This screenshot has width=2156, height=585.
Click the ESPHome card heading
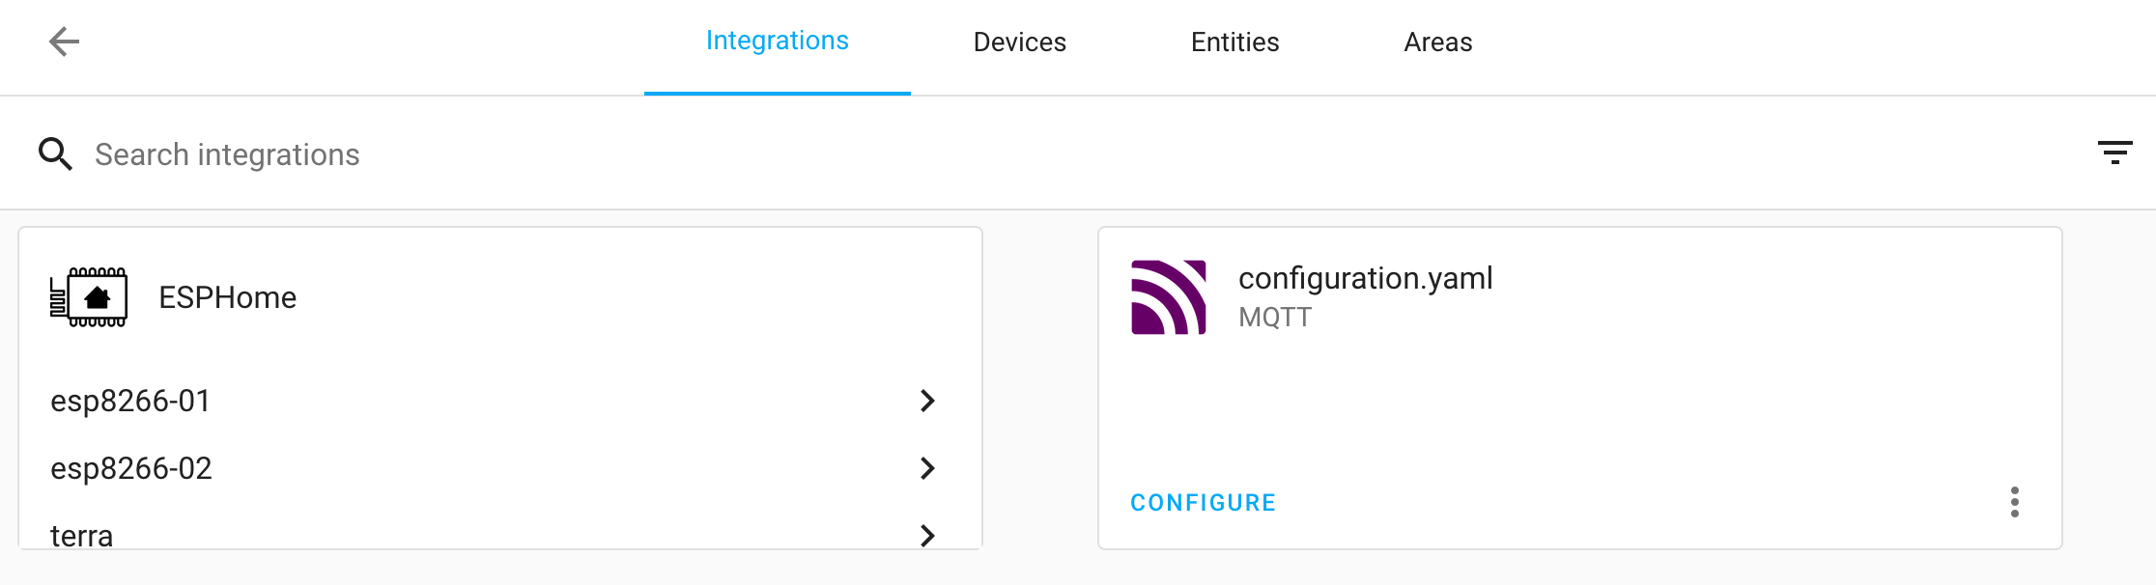tap(227, 297)
